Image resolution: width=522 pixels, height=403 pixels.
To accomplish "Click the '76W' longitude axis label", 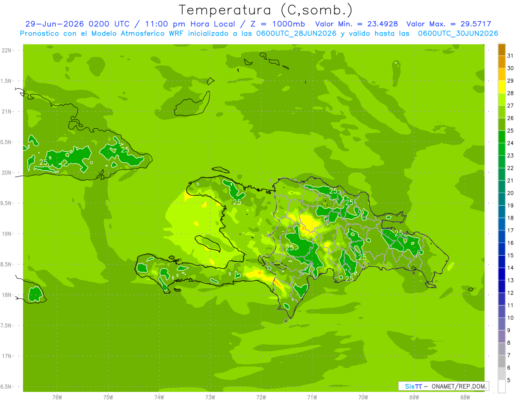I will tap(57, 397).
